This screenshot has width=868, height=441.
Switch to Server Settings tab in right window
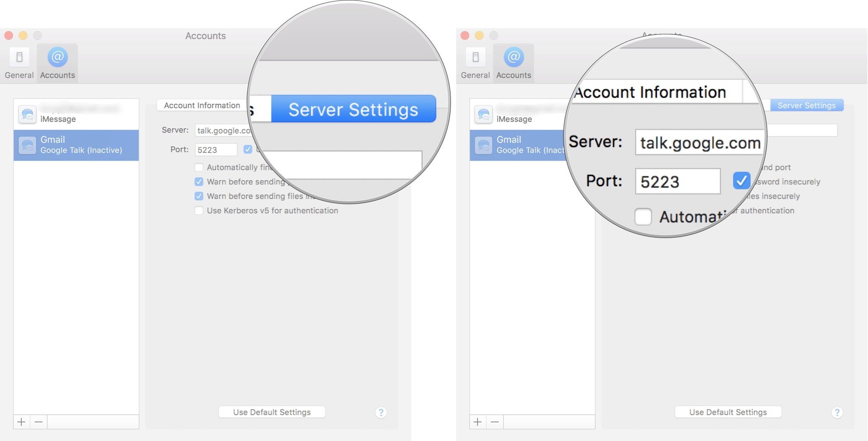807,105
